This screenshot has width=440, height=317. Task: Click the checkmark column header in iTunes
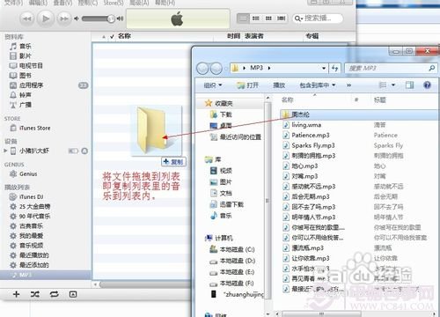pos(112,37)
